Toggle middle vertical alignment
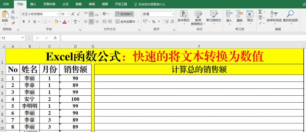 [x=91, y=14]
